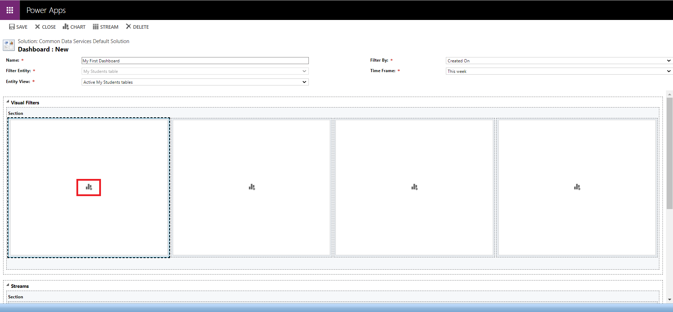Screen dimensions: 673x312
Task: Add chart in third visual filter tile
Action: (x=414, y=187)
